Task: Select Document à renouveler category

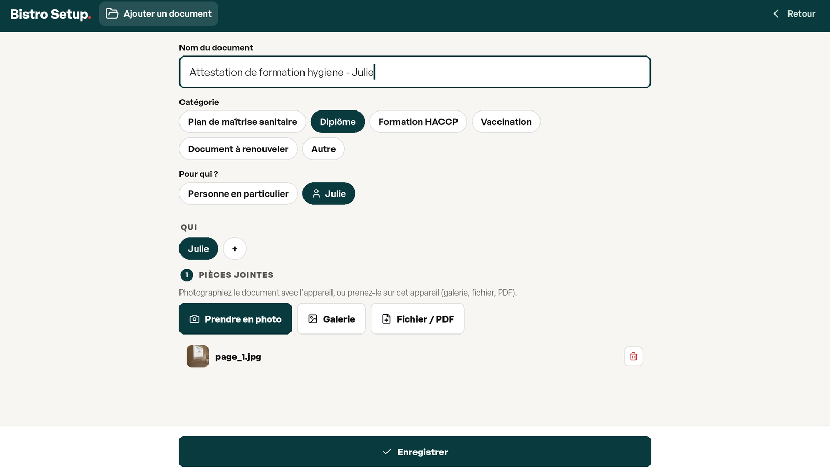Action: click(x=238, y=149)
